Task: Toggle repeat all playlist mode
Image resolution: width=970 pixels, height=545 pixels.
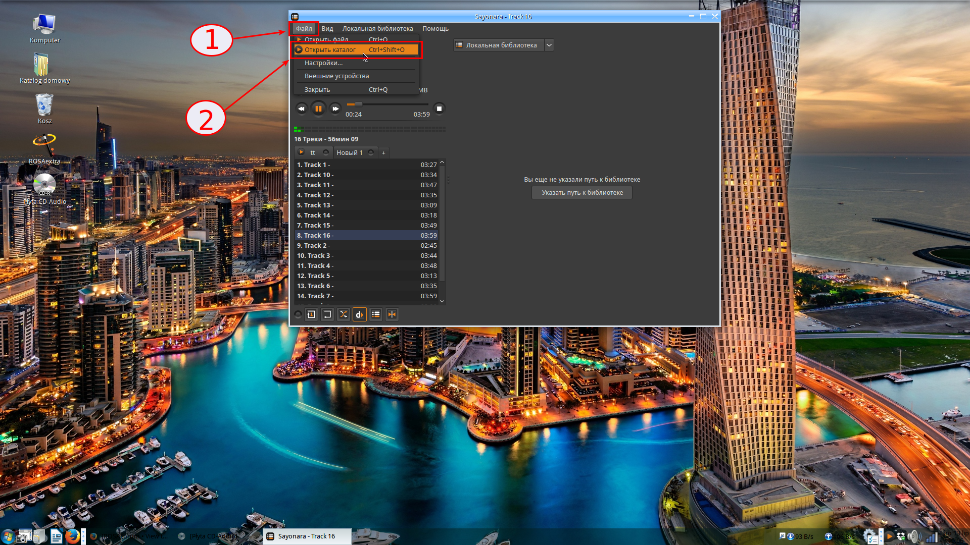Action: pos(327,314)
